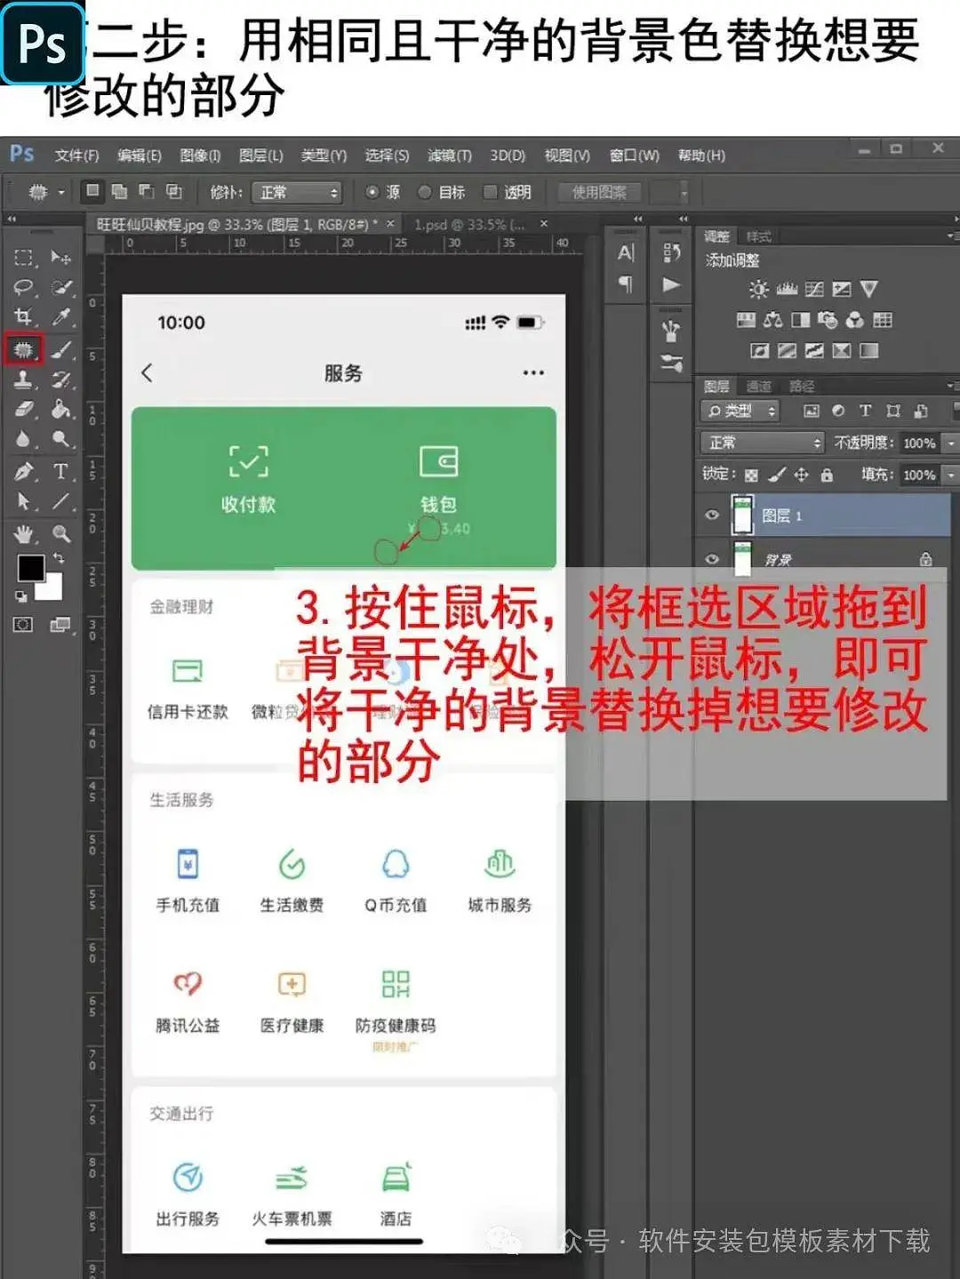
Task: Open the Patch tool preset picker arrow
Action: pos(61,192)
